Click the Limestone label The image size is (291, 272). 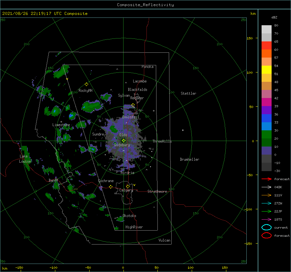[61, 125]
